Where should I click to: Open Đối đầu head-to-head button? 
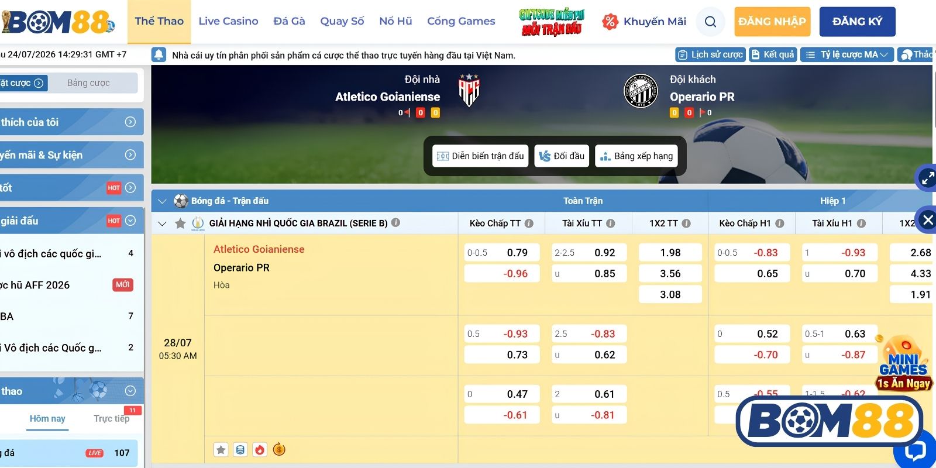(x=562, y=156)
